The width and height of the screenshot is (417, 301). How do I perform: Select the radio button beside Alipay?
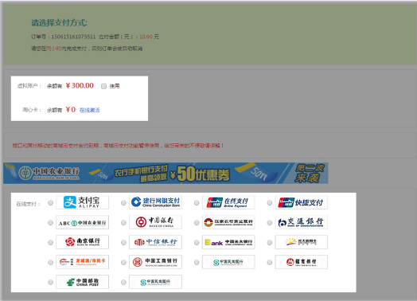(x=50, y=203)
